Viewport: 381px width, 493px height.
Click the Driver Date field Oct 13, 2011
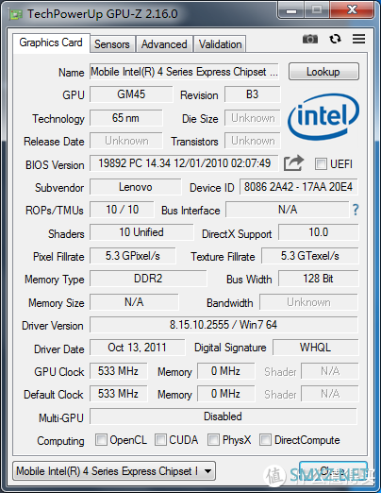[137, 348]
